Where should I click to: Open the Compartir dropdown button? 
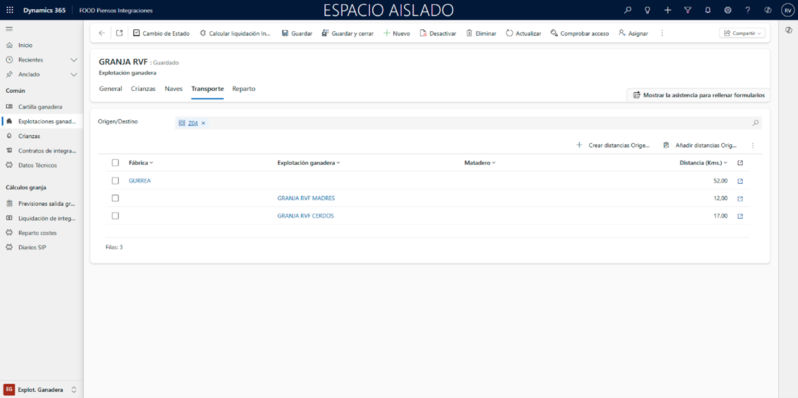pos(742,33)
